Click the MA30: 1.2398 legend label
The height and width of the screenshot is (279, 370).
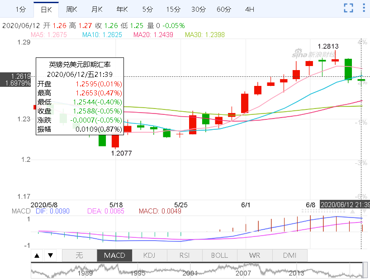(x=205, y=35)
